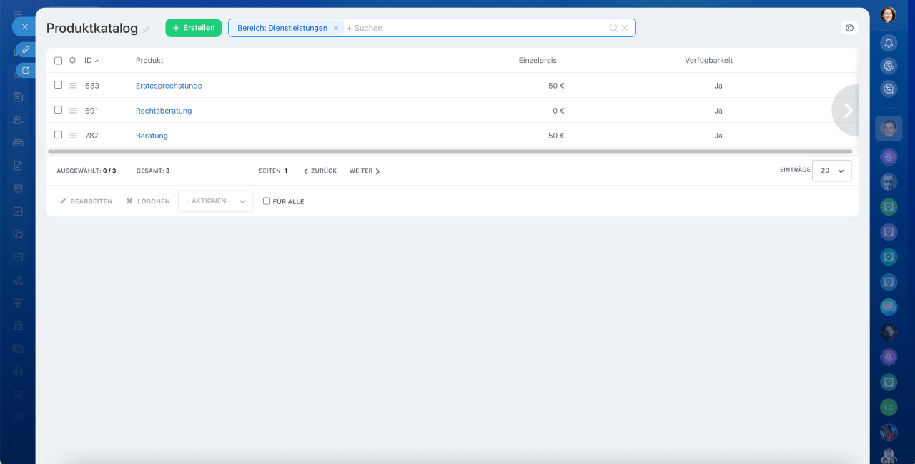Click the magnifier search icon
Screen dimensions: 915x464
click(613, 28)
